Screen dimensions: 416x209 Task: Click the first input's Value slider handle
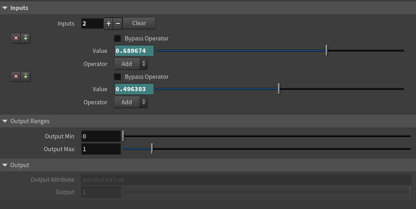click(326, 51)
